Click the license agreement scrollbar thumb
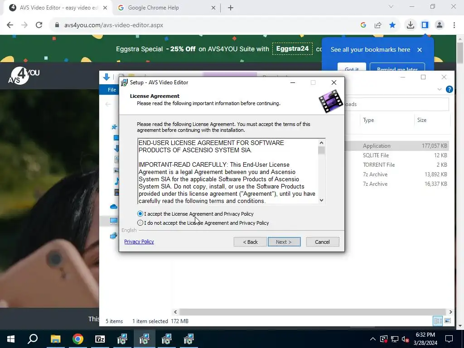Image resolution: width=464 pixels, height=348 pixels. (321, 150)
